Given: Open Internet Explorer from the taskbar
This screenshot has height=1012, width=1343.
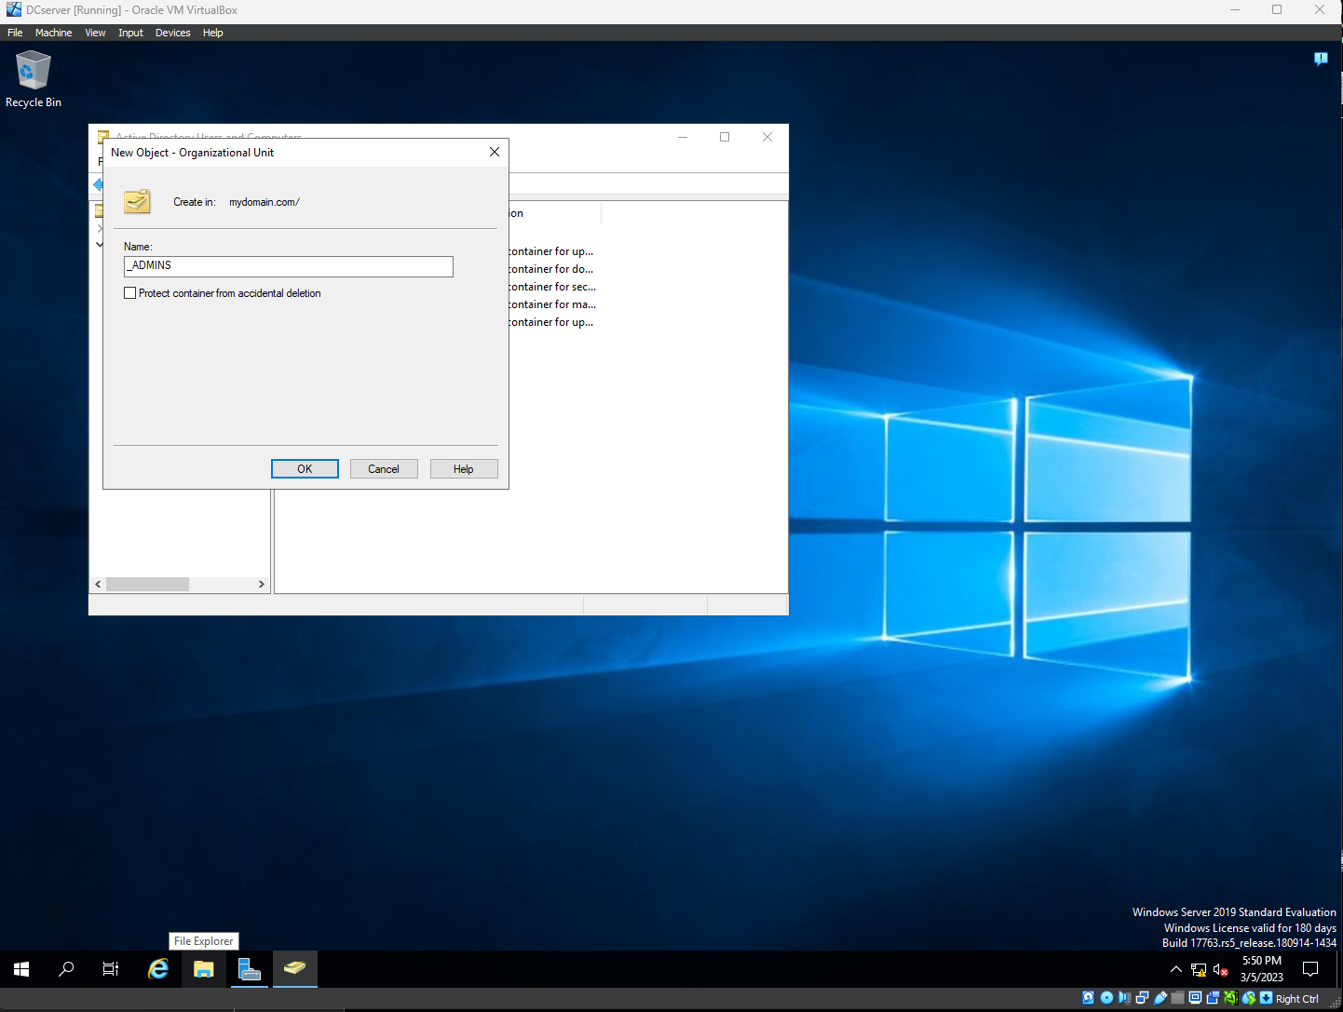Looking at the screenshot, I should (x=157, y=968).
